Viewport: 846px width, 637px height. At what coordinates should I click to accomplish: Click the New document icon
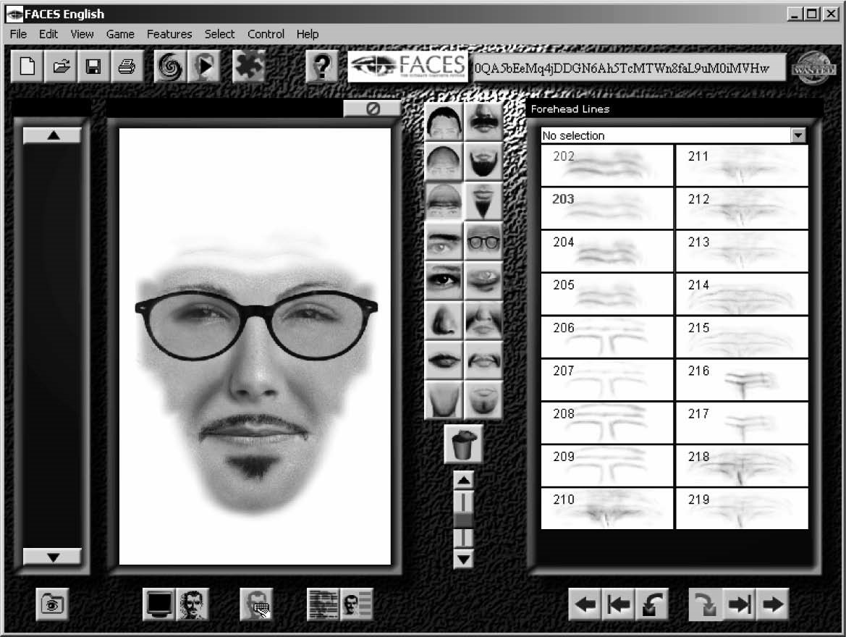(28, 67)
